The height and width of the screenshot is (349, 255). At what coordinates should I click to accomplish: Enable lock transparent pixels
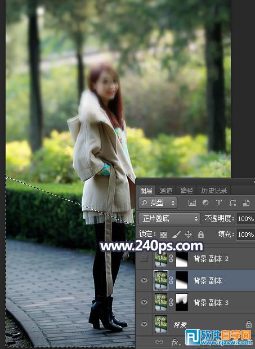pos(163,235)
